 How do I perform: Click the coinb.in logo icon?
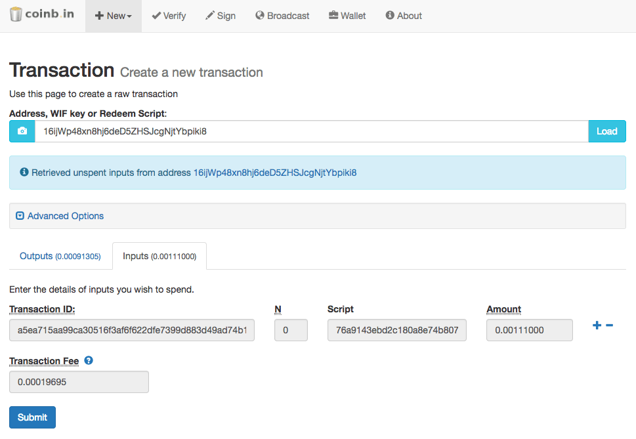(15, 14)
